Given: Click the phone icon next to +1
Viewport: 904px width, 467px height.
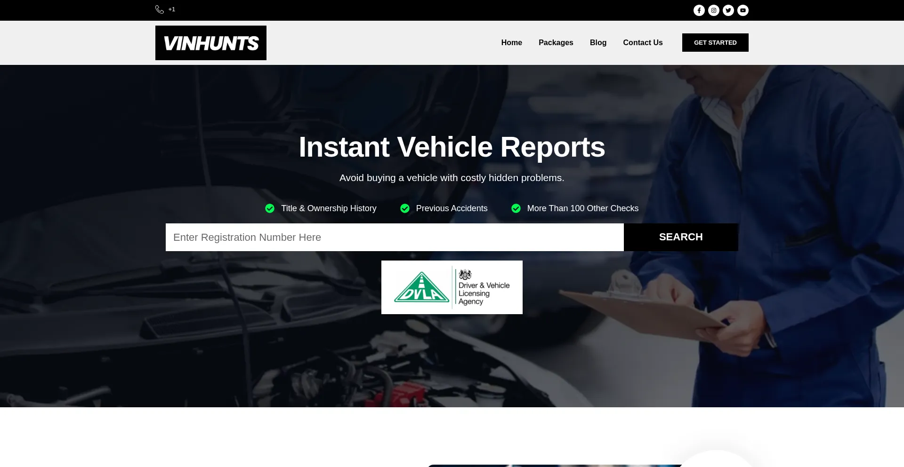Looking at the screenshot, I should (x=159, y=9).
